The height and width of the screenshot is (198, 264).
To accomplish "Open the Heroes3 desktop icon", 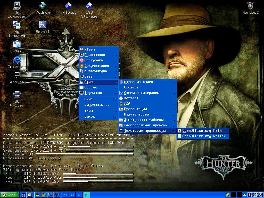I will [x=250, y=6].
